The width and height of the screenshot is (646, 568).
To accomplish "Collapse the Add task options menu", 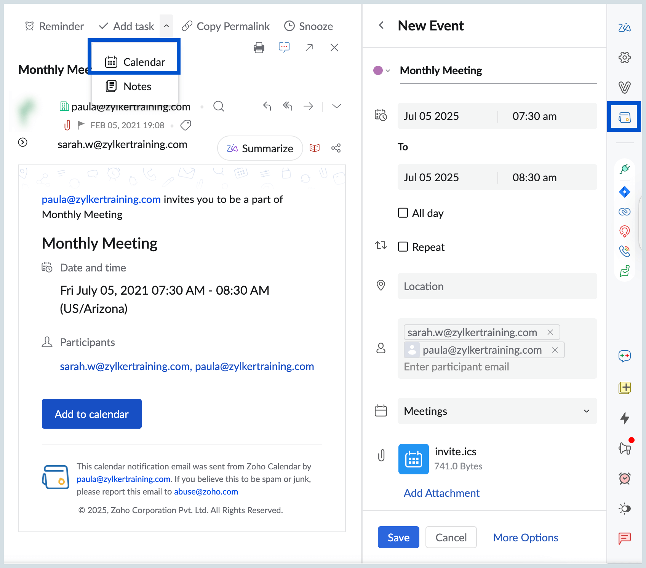I will point(166,26).
